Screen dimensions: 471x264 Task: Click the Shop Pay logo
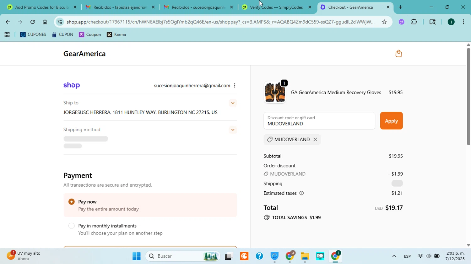[72, 85]
